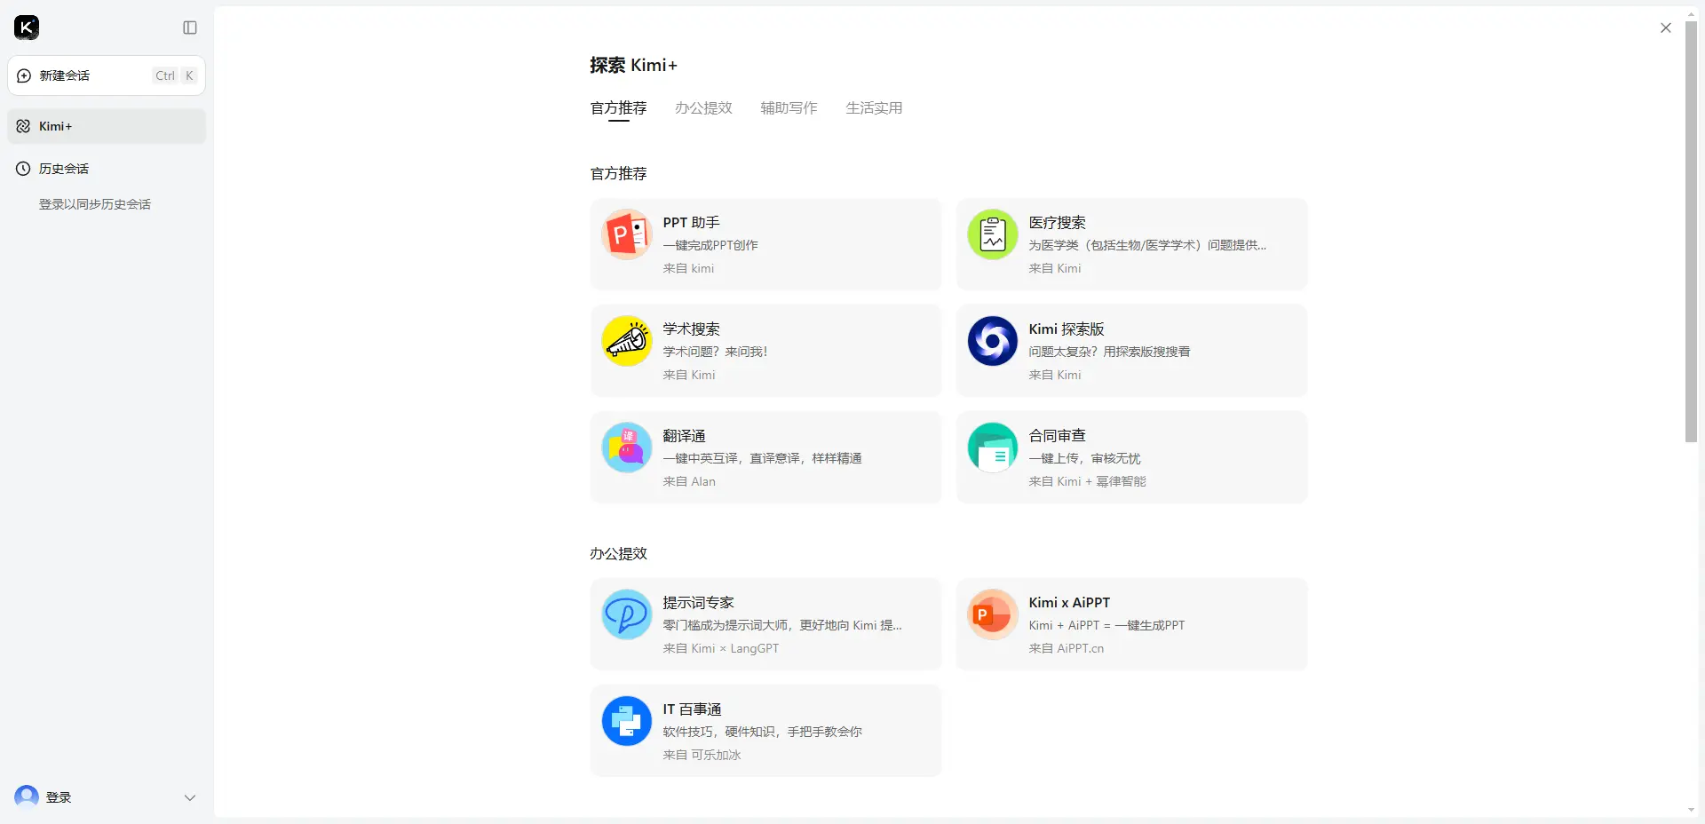The width and height of the screenshot is (1705, 824).
Task: Open the 学术搜索 card title
Action: tap(691, 329)
